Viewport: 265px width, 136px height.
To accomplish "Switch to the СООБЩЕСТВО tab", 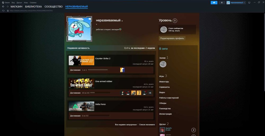I will click(x=54, y=7).
